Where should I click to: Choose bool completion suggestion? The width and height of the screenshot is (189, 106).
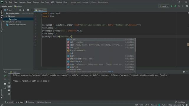(x=100, y=56)
